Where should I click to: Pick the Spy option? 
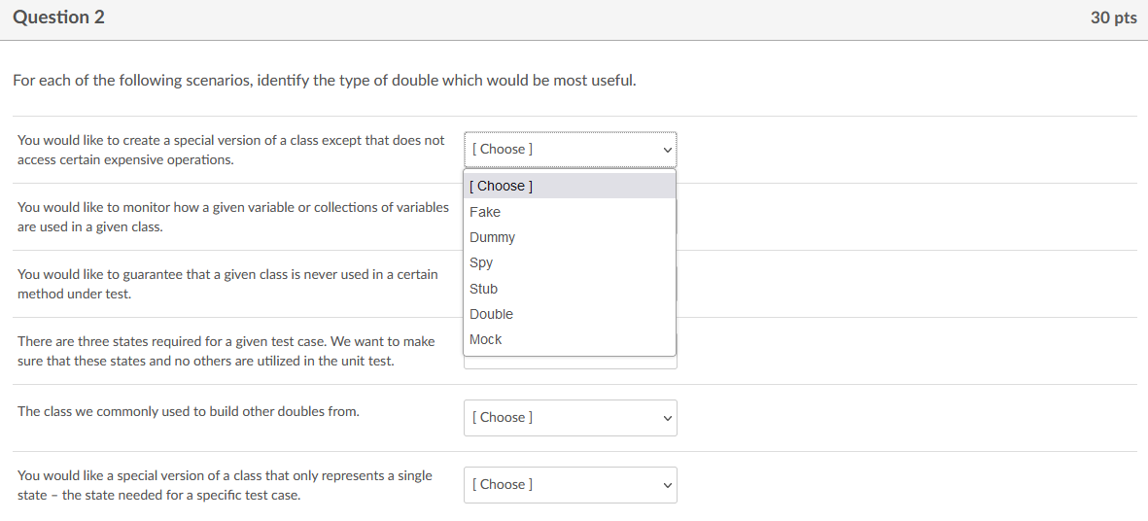point(481,262)
